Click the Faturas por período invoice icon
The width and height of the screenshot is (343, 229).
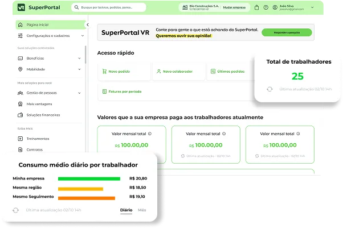[105, 91]
